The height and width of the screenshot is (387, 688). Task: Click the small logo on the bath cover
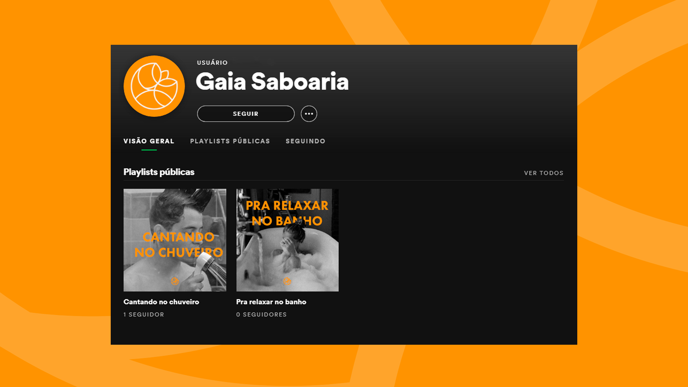pos(287,281)
